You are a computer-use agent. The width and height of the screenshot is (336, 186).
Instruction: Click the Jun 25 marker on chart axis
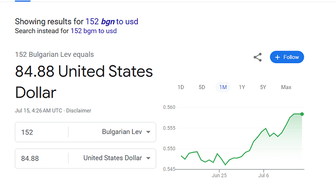coord(219,175)
